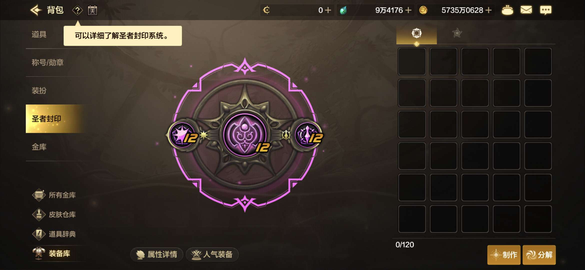Switch to the 道具 tab
The width and height of the screenshot is (585, 270).
tap(39, 34)
